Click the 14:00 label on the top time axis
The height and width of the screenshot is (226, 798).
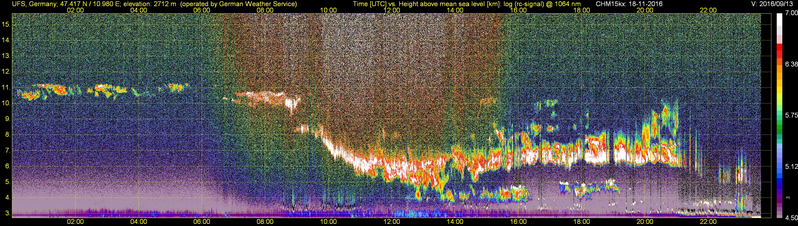[x=455, y=10]
